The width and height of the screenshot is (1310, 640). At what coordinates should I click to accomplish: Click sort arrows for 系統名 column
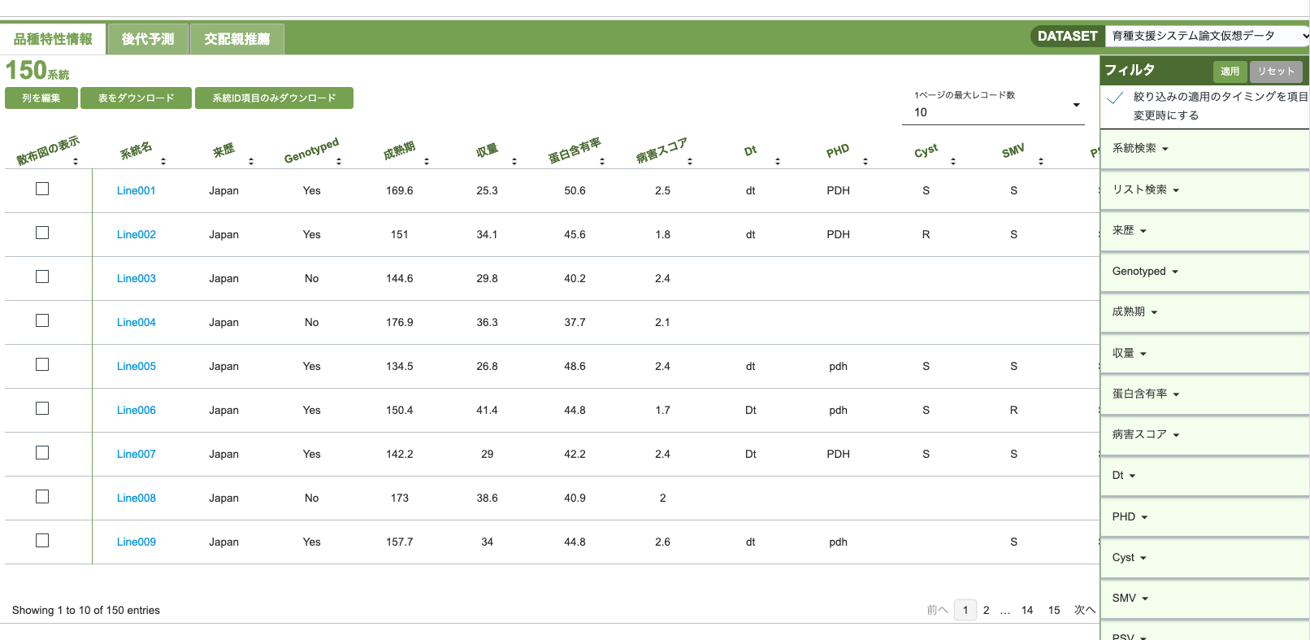coord(163,161)
